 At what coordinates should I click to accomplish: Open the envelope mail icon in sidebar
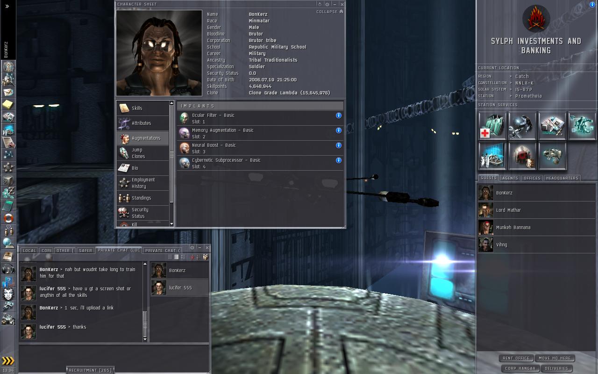8,92
